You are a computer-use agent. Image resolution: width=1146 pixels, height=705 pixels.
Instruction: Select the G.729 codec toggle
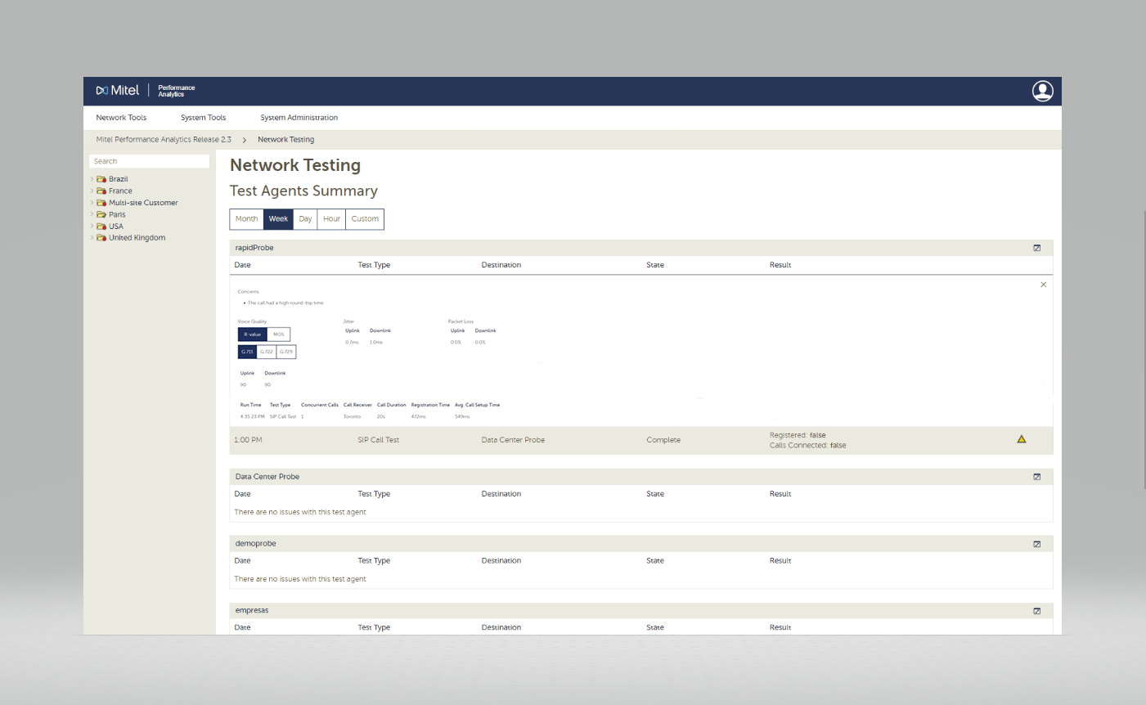(286, 352)
